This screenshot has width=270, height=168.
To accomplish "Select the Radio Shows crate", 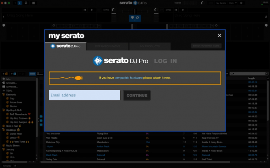I will (x=13, y=145).
